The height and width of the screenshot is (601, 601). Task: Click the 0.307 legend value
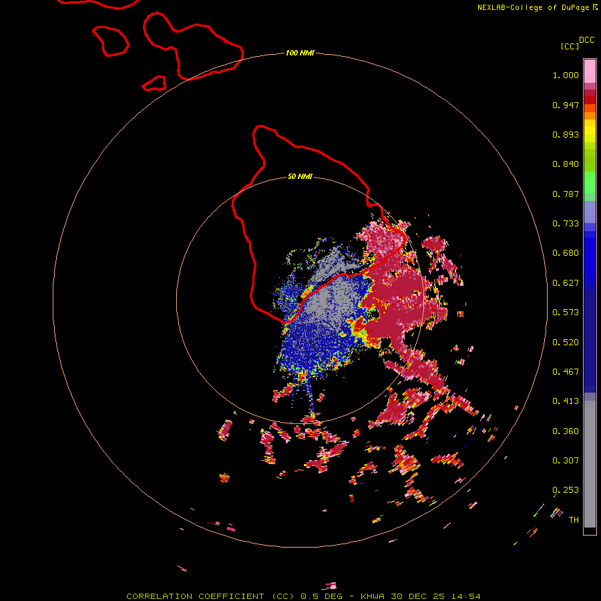click(x=566, y=461)
